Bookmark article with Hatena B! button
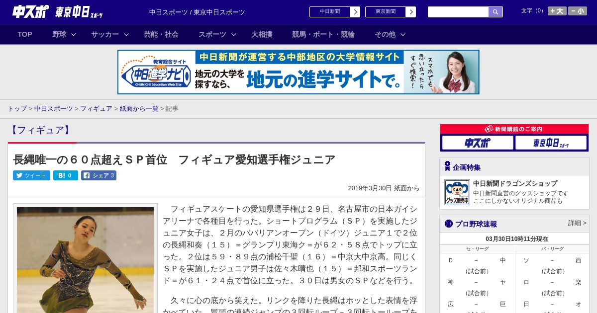This screenshot has height=313, width=597. pyautogui.click(x=66, y=175)
